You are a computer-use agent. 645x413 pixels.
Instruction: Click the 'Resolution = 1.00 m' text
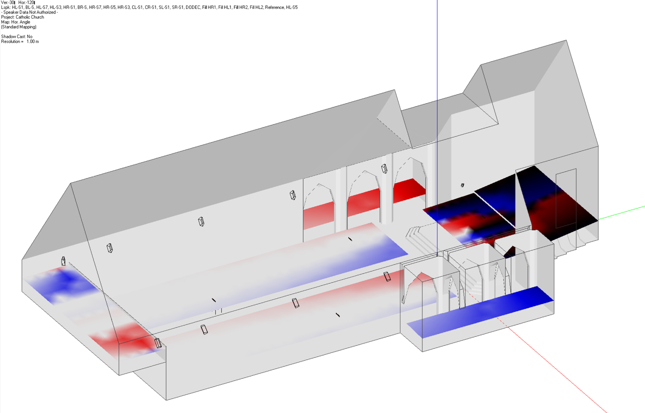click(x=20, y=42)
